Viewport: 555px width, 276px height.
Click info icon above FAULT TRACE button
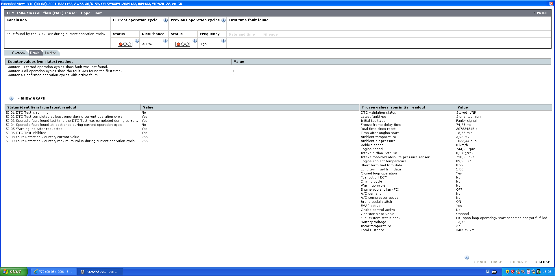[467, 257]
